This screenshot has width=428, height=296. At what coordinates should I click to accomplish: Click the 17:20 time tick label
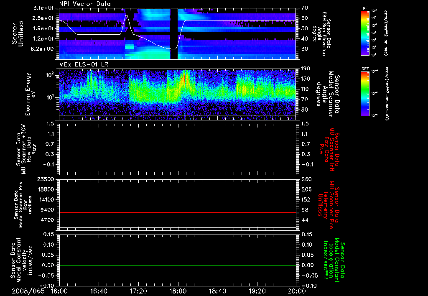point(138,291)
